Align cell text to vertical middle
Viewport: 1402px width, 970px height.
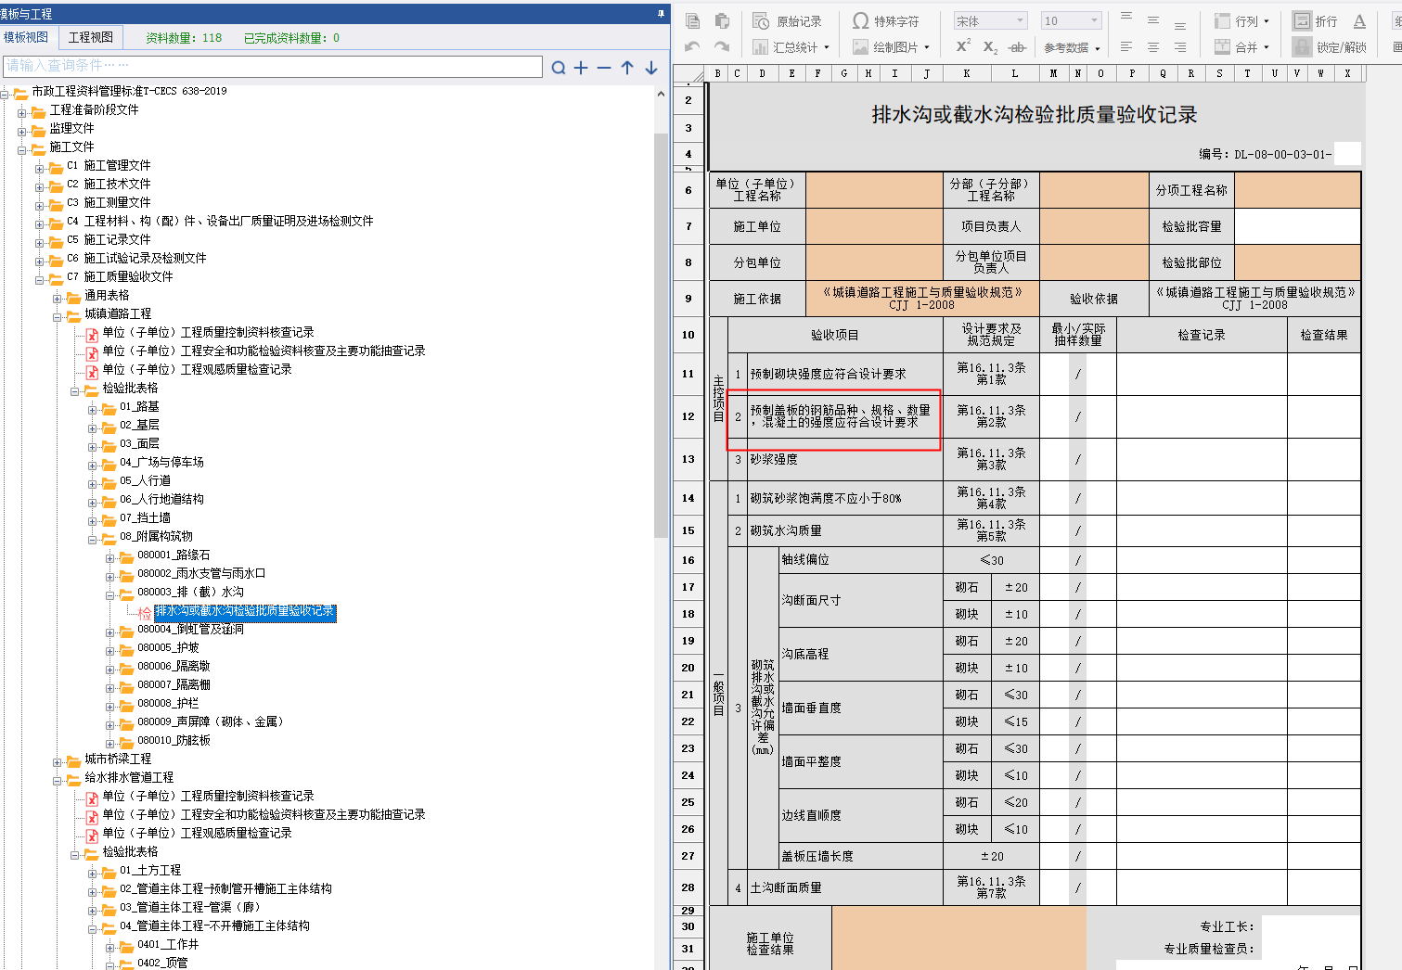pos(1153,19)
